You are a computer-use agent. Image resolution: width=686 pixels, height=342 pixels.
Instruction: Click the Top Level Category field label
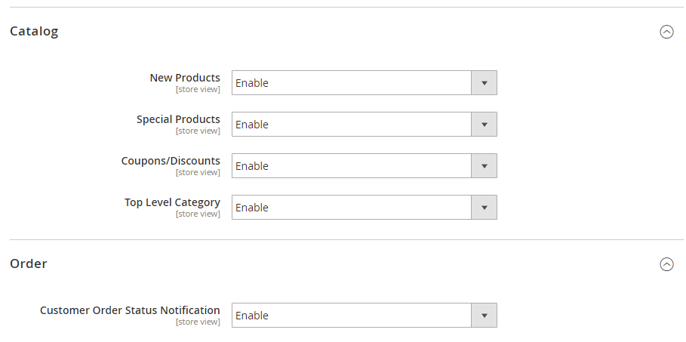click(x=172, y=203)
